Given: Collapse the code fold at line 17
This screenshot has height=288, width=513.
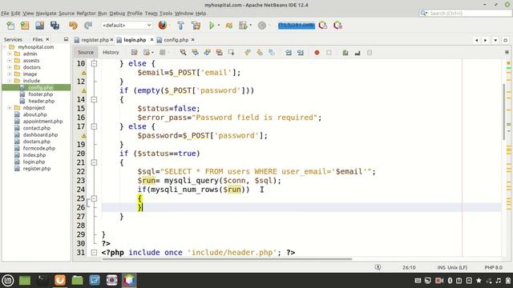Looking at the screenshot, I should [94, 126].
